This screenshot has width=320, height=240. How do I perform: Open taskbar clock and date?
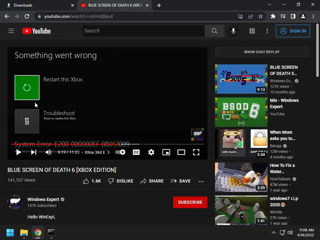point(306,232)
